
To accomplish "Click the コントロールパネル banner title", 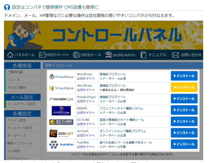I will 117,35.
